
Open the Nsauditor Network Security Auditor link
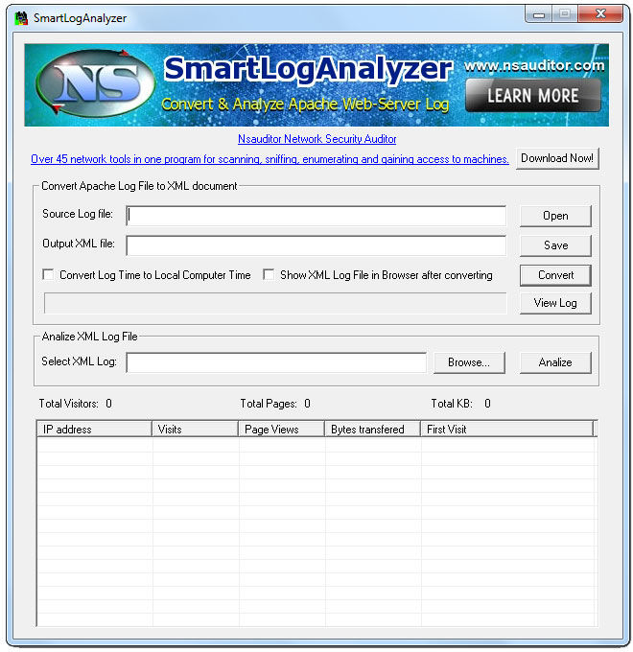(x=316, y=139)
